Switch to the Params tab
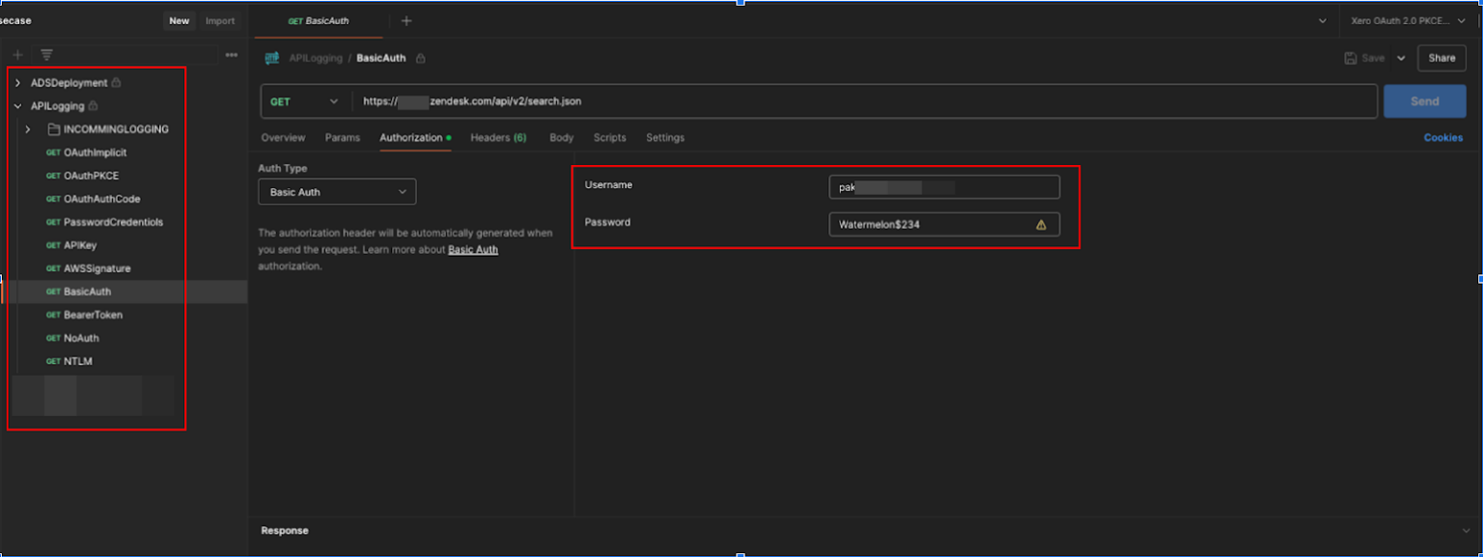Viewport: 1483px width, 557px height. tap(343, 138)
